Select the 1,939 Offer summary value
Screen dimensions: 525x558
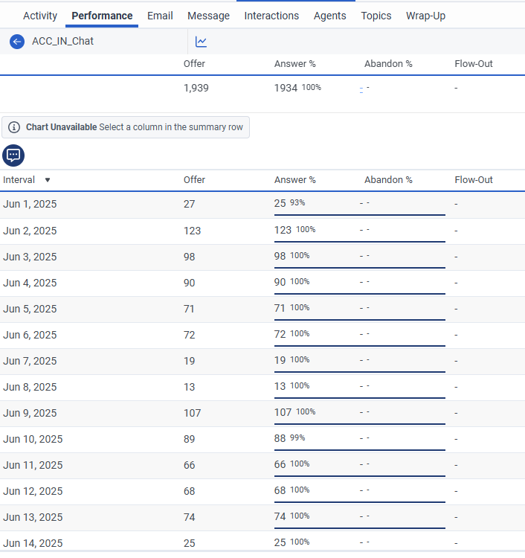[196, 88]
